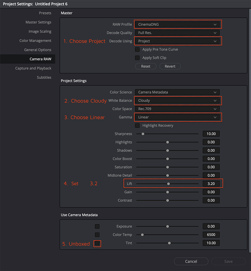Open the Image Scaling section

click(40, 32)
